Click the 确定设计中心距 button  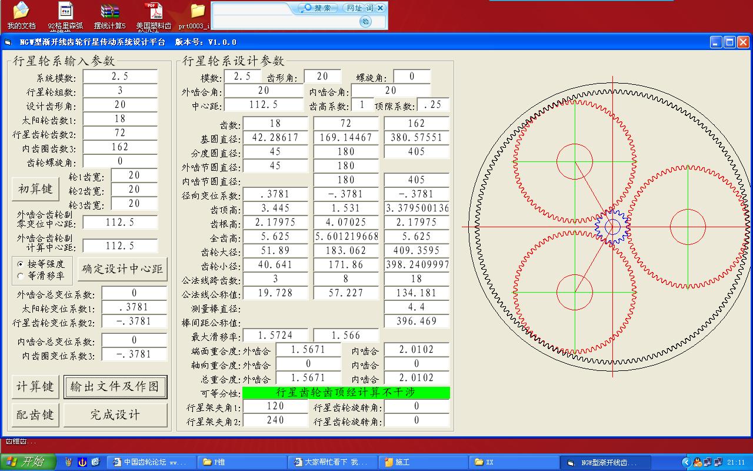pyautogui.click(x=122, y=269)
